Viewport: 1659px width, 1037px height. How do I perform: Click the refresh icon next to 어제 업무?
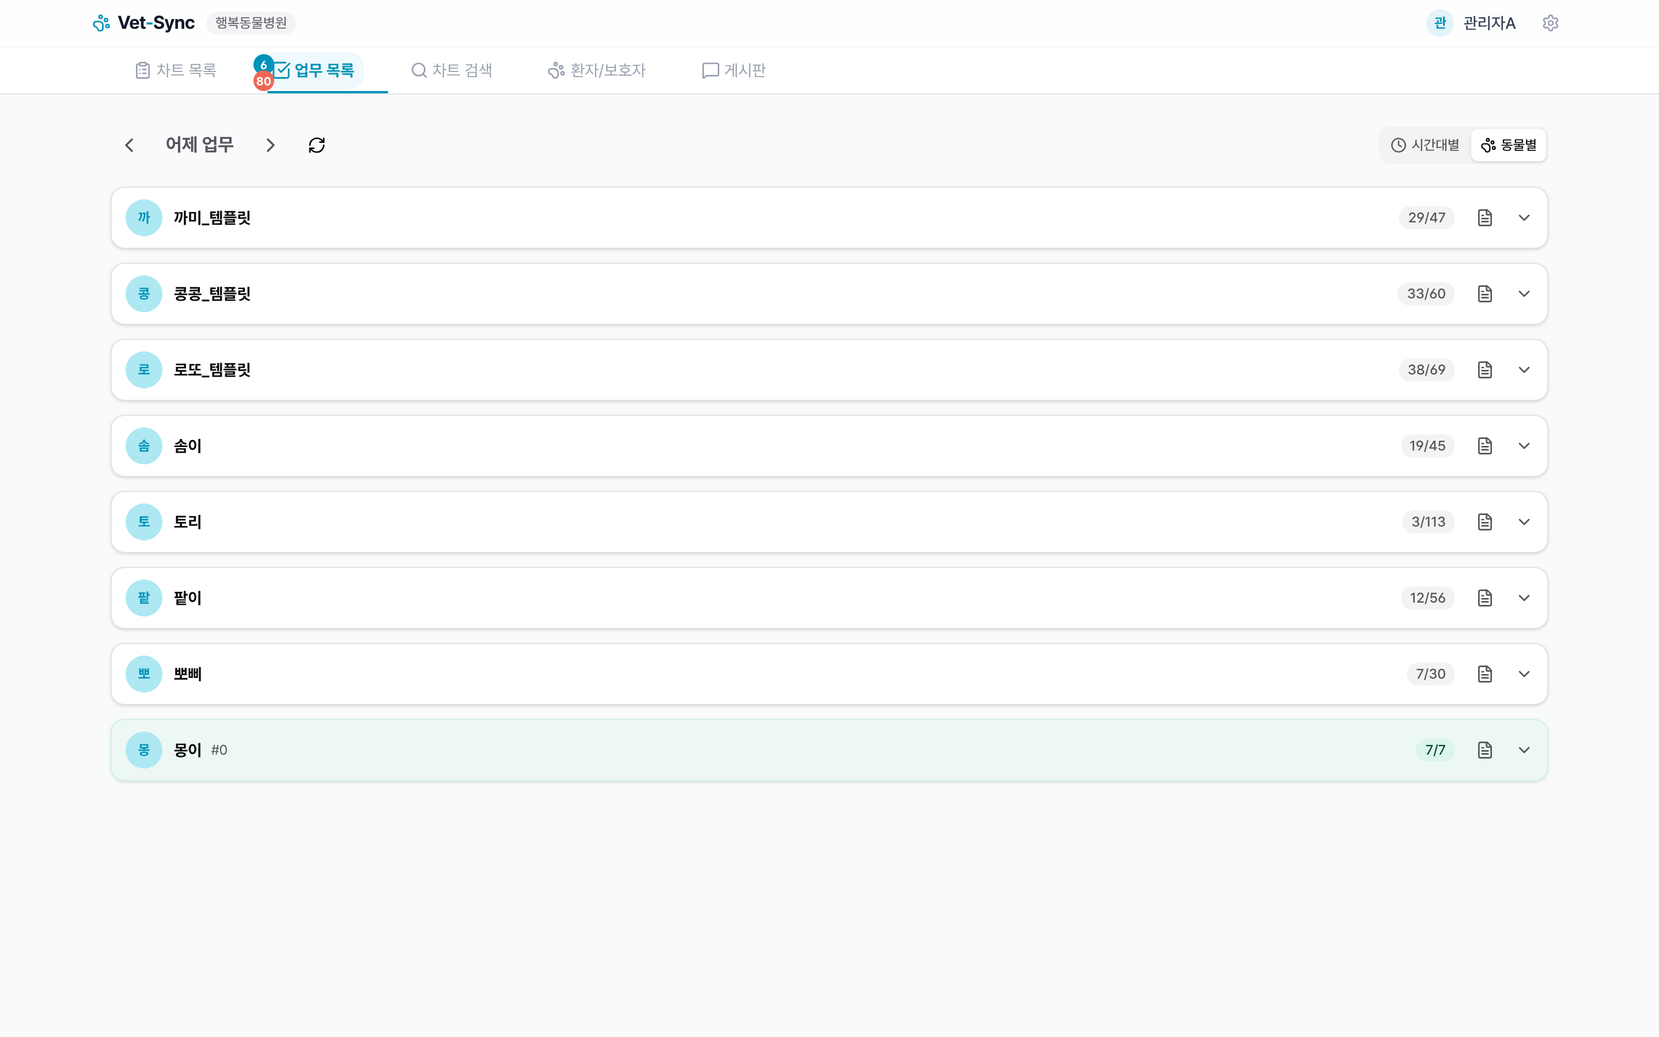coord(316,145)
